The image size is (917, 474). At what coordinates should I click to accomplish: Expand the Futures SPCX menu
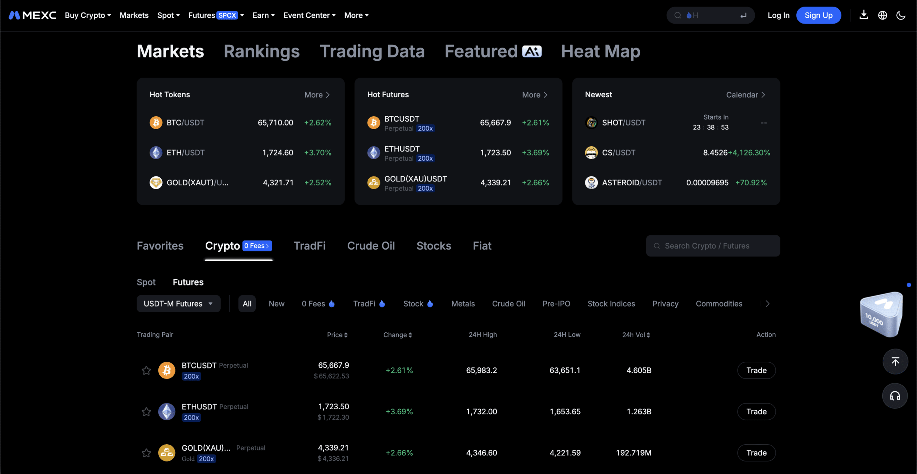216,15
